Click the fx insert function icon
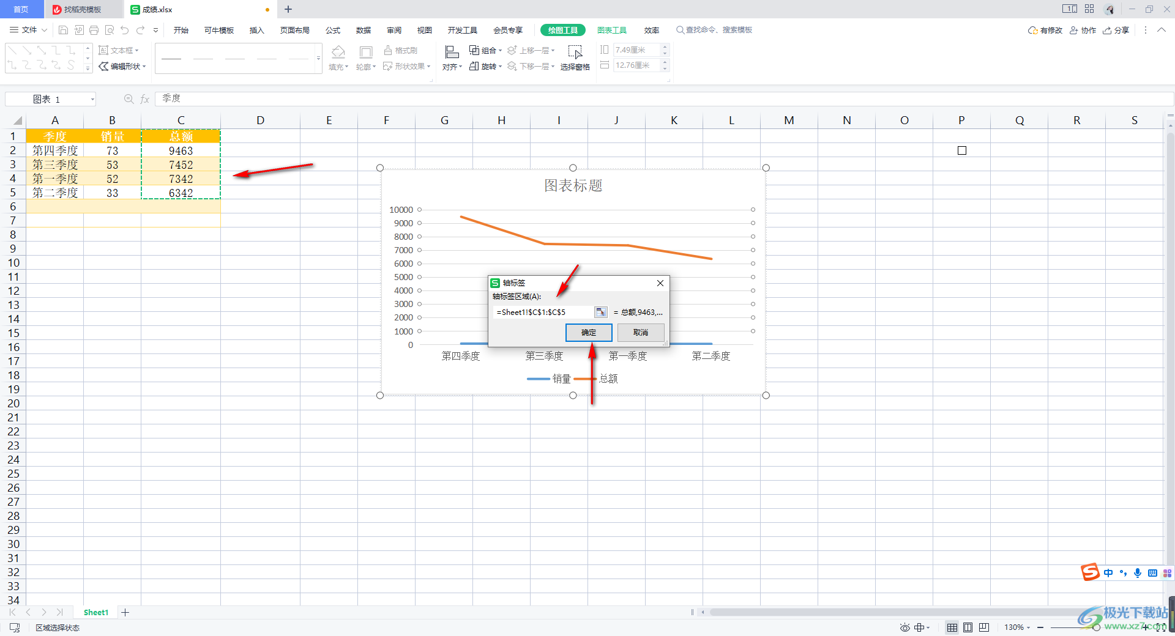The image size is (1175, 636). pos(145,99)
